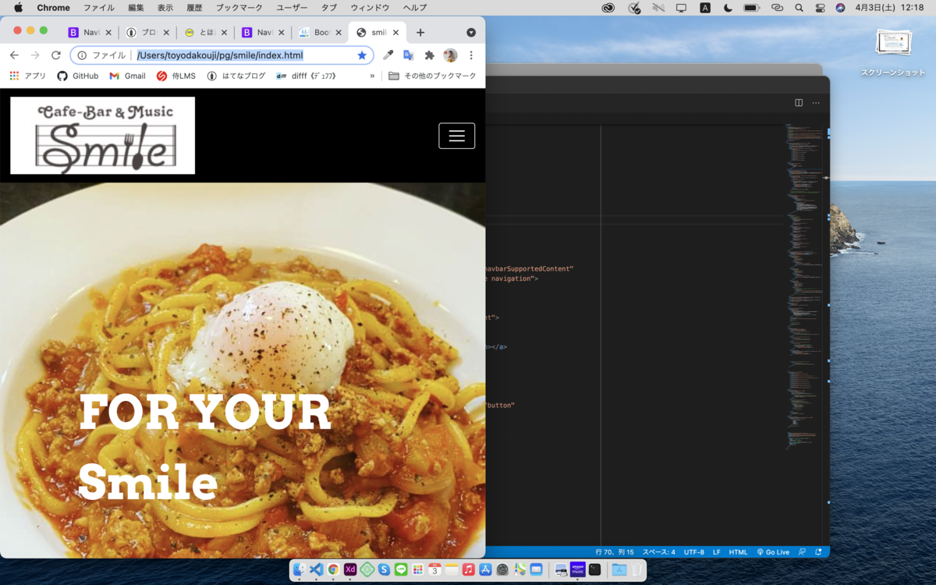Open the その他のブックマーク folder
936x585 pixels.
click(432, 76)
